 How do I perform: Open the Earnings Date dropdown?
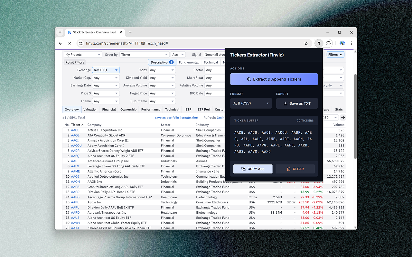(x=106, y=85)
